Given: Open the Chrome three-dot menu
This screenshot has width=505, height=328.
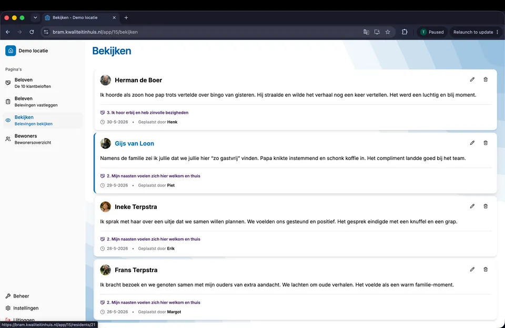Looking at the screenshot, I should coord(497,32).
